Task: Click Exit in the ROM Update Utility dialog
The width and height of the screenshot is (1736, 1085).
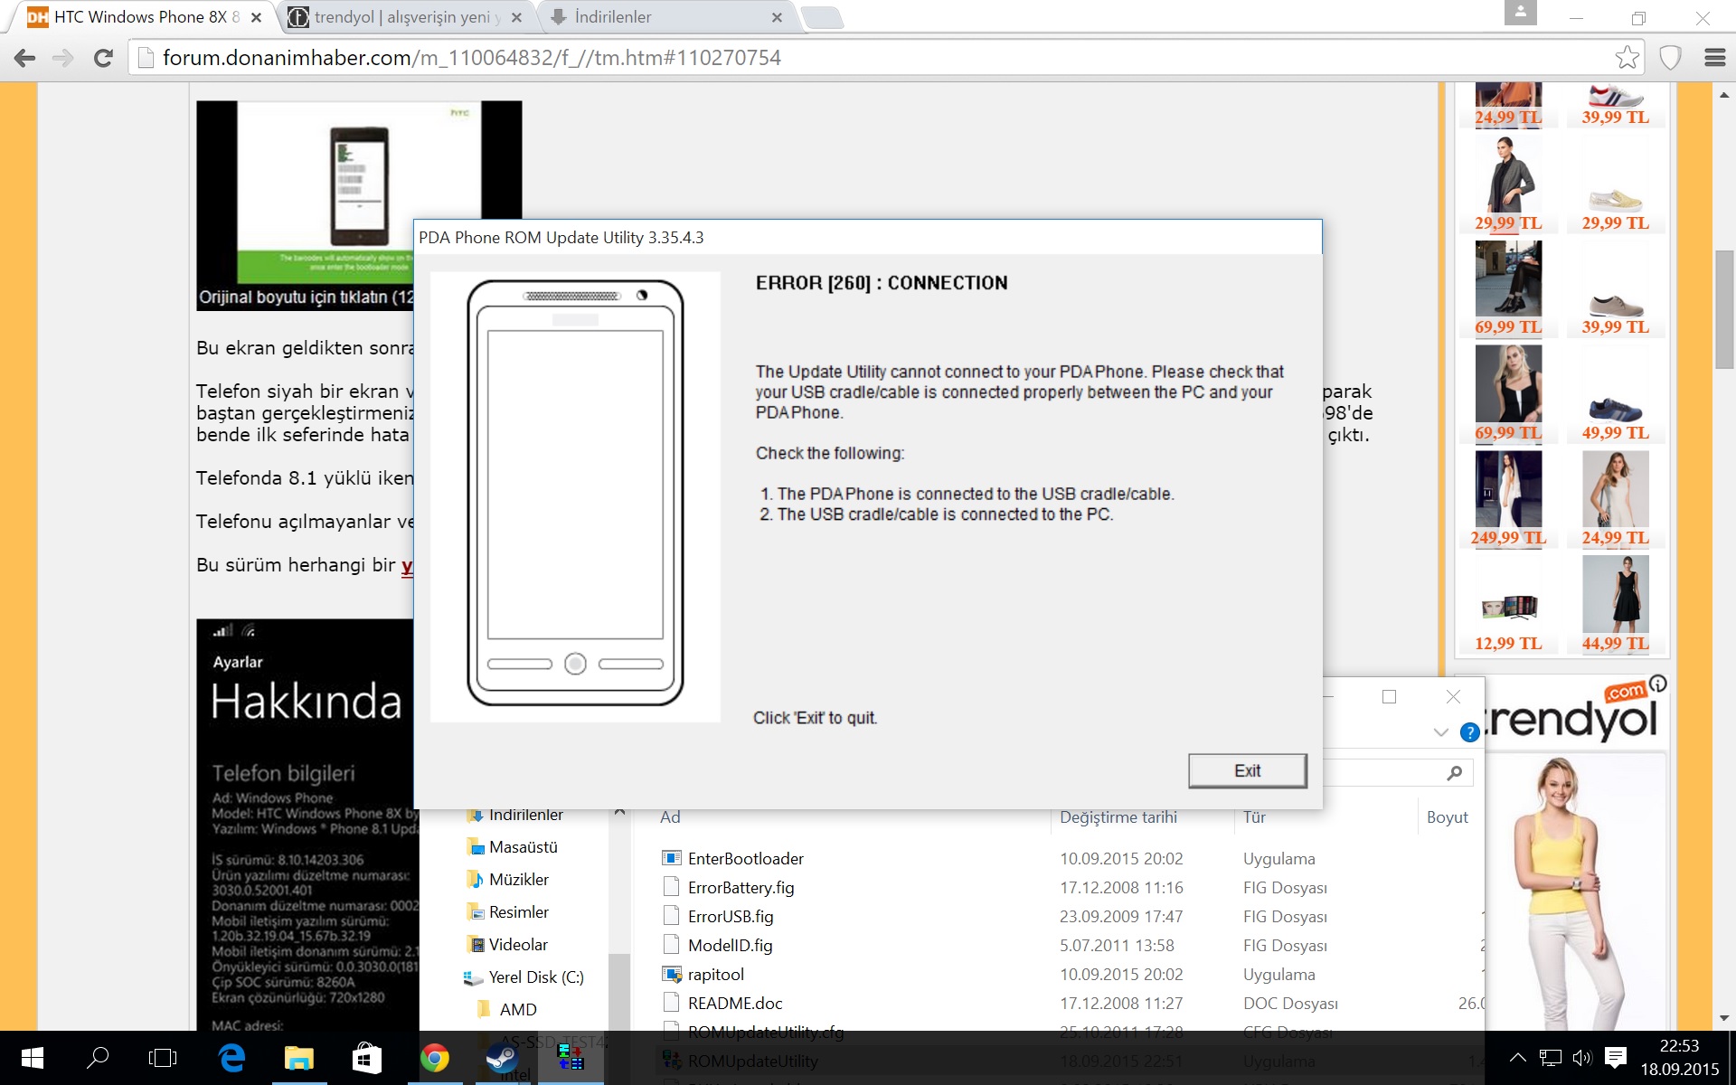Action: pos(1247,770)
